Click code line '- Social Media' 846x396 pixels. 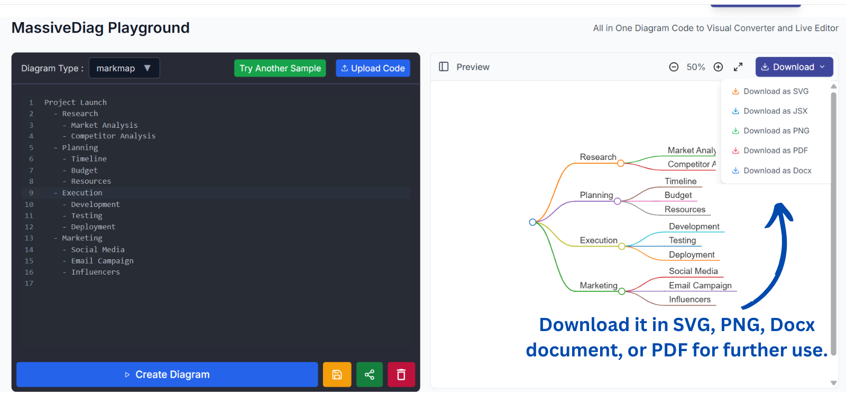click(x=94, y=250)
